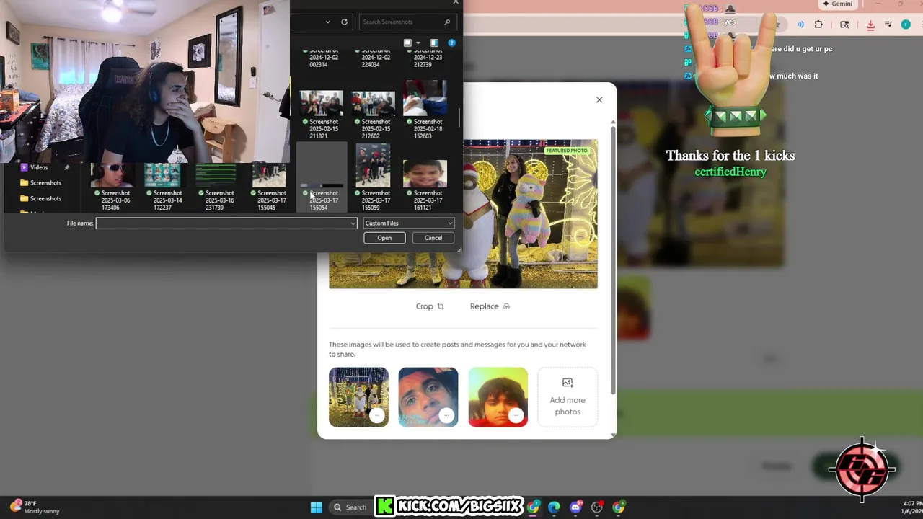This screenshot has width=923, height=519.
Task: Search Screenshots folder field
Action: click(407, 22)
